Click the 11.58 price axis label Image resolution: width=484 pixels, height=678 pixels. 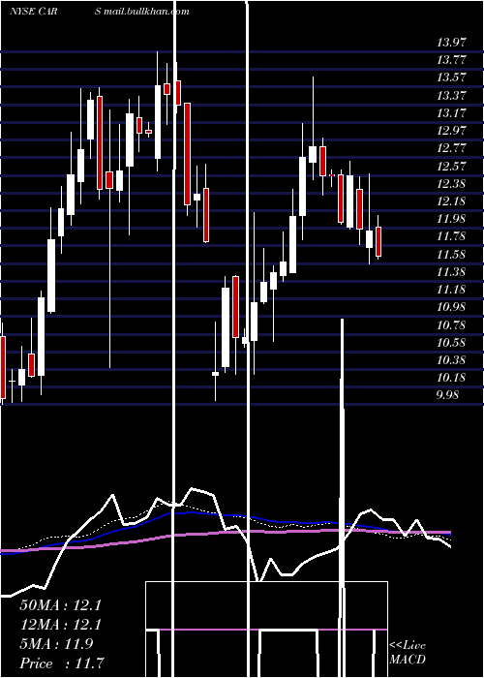click(x=451, y=254)
